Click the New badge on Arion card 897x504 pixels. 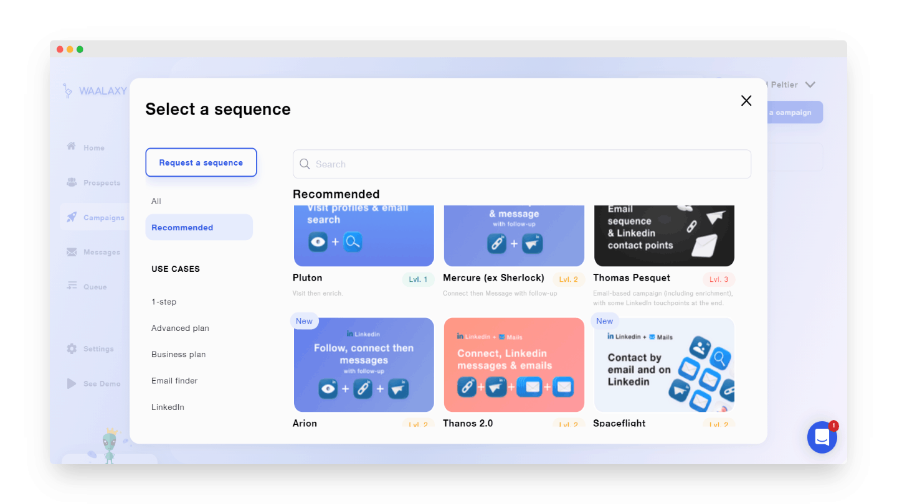pyautogui.click(x=304, y=321)
